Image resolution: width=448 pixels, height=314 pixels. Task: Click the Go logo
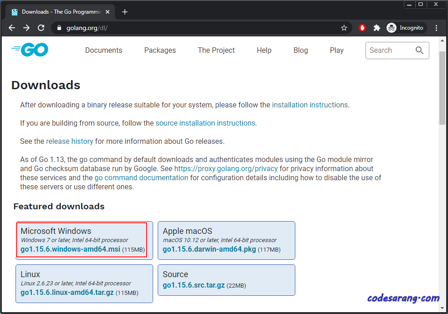click(30, 50)
